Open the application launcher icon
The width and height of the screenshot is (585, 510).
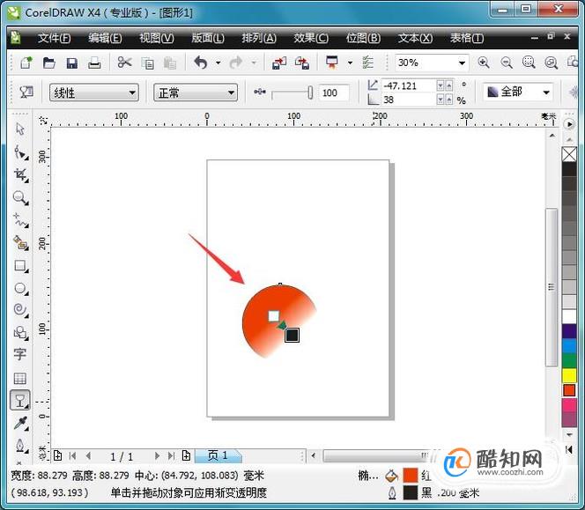(331, 63)
